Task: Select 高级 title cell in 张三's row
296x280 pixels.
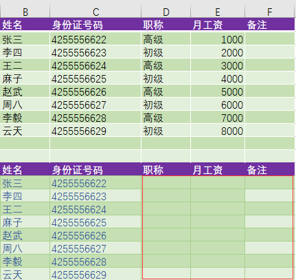Action: (166, 39)
